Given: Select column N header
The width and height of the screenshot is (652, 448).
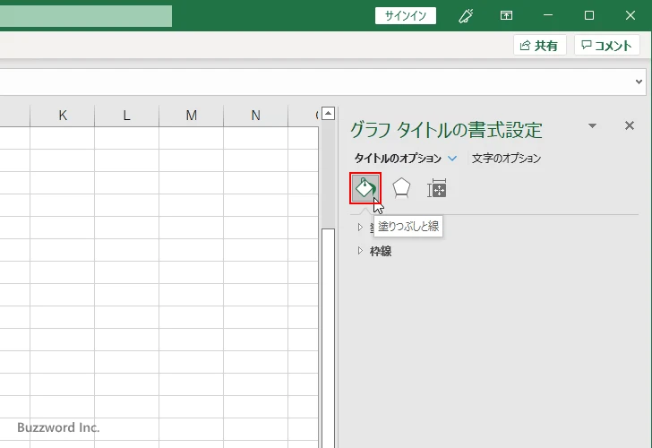Looking at the screenshot, I should click(256, 116).
